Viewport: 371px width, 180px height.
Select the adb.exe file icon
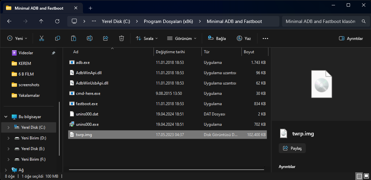(72, 63)
